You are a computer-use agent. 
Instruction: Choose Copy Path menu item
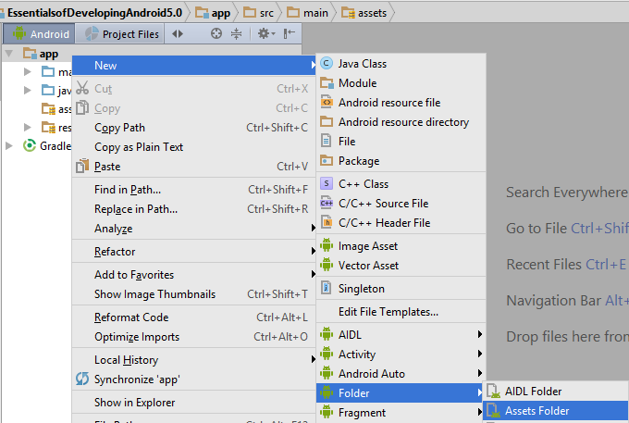[194, 128]
